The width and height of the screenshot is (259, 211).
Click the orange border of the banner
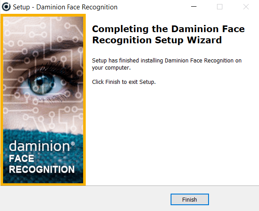2,100
